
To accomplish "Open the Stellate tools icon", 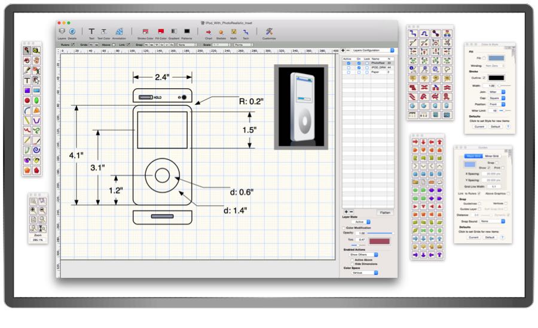I will click(221, 32).
